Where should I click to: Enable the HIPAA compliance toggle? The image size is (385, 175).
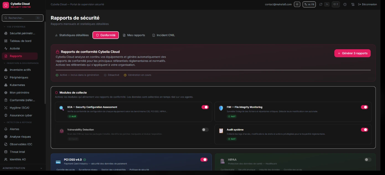coord(368,160)
